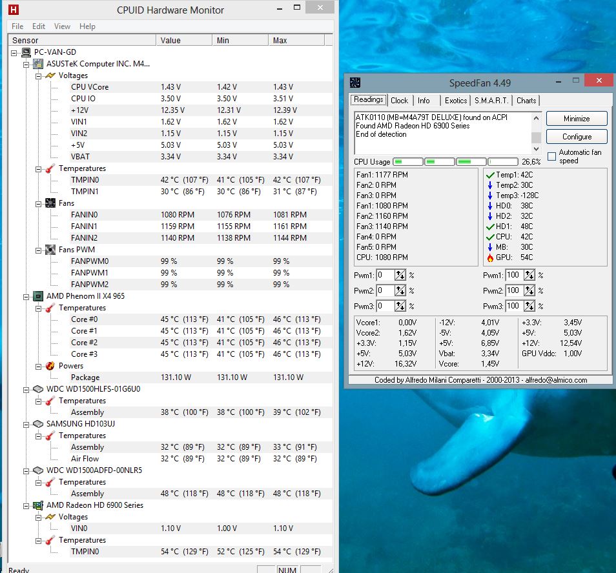Viewport: 616px width, 573px height.
Task: Open the Exotics tab in SpeedFan
Action: (456, 101)
